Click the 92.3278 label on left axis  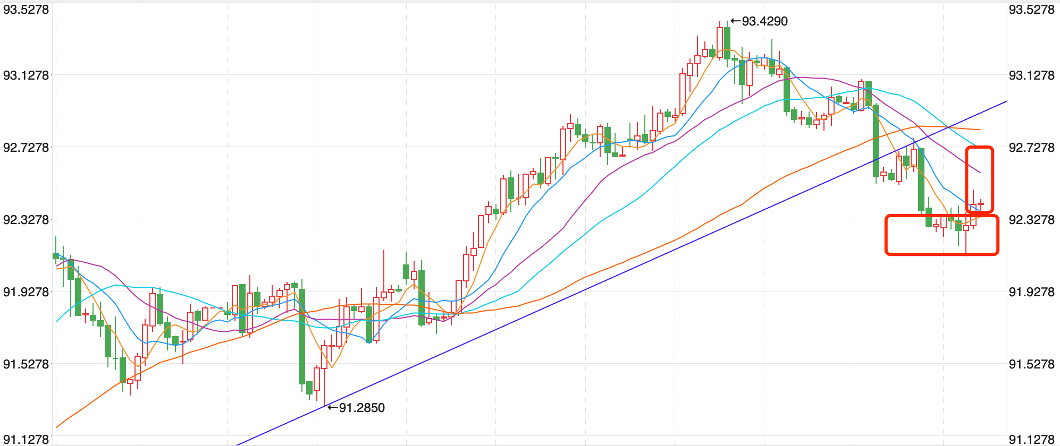[26, 220]
